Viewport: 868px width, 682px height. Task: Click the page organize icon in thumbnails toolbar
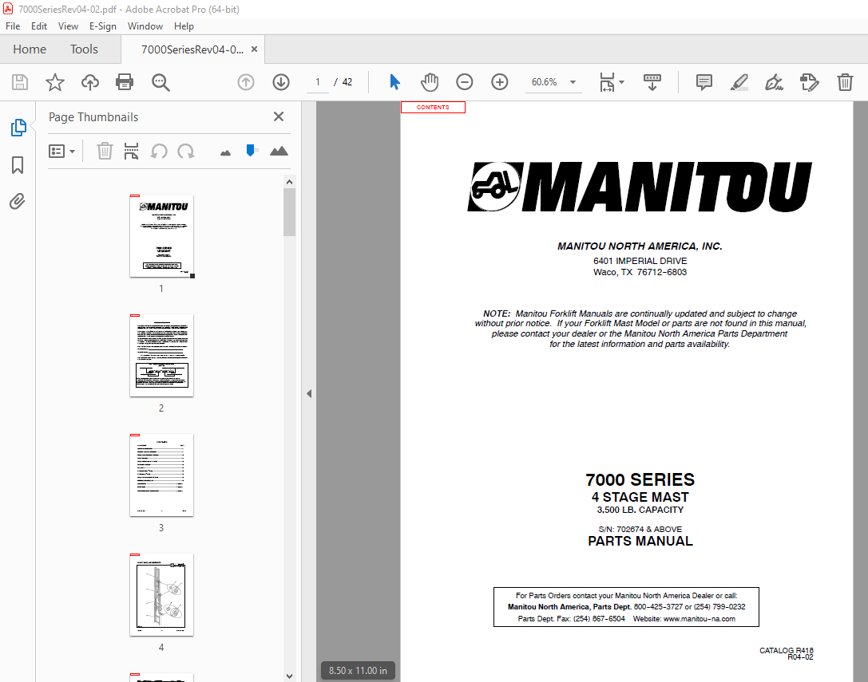(x=131, y=151)
